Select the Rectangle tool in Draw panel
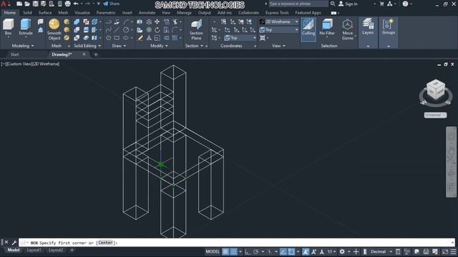This screenshot has height=257, width=458. (117, 38)
